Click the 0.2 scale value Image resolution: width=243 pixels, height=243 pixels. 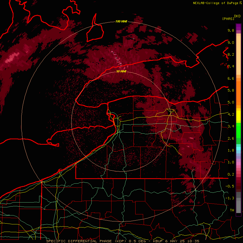point(231,174)
